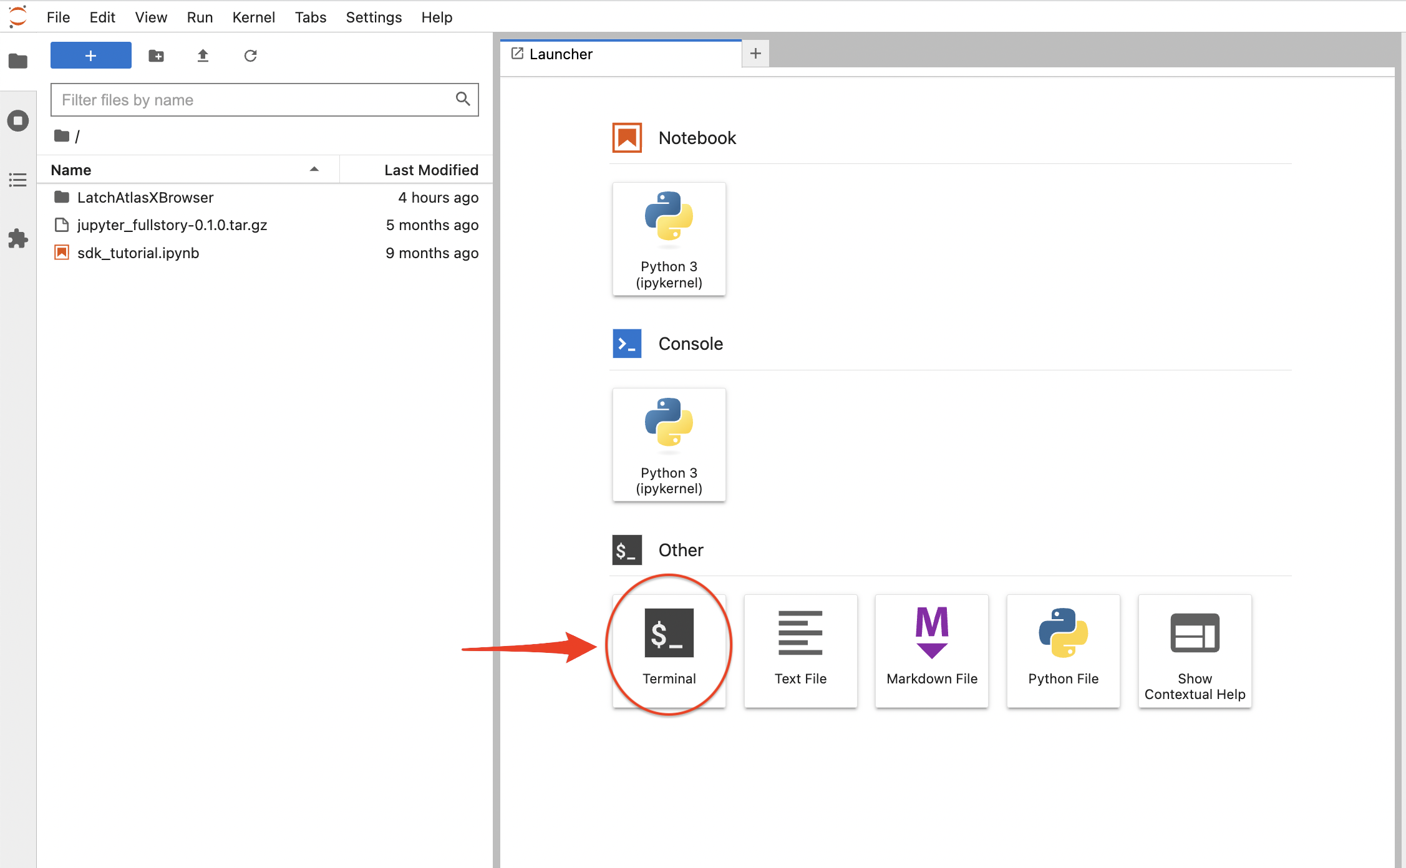Viewport: 1406px width, 868px height.
Task: Click the launcher tab icon beside Launcher label
Action: [517, 54]
